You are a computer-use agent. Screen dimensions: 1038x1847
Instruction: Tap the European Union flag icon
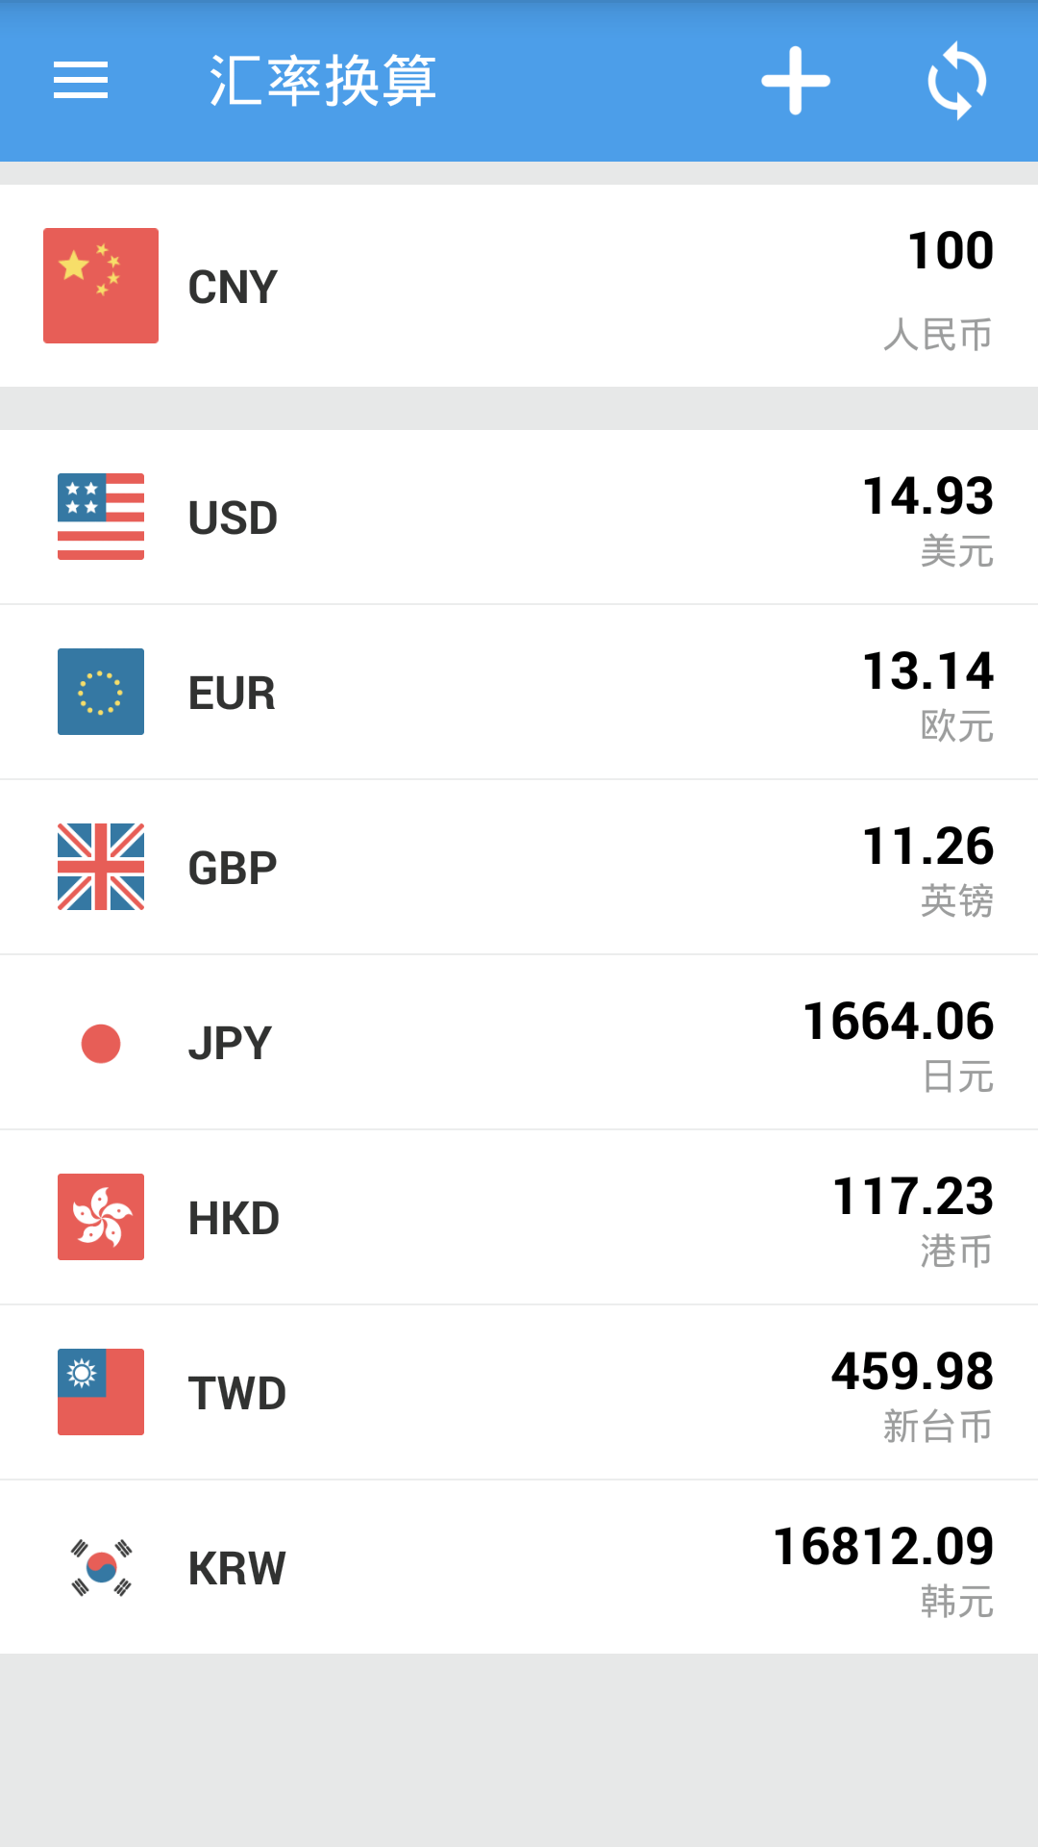coord(101,692)
